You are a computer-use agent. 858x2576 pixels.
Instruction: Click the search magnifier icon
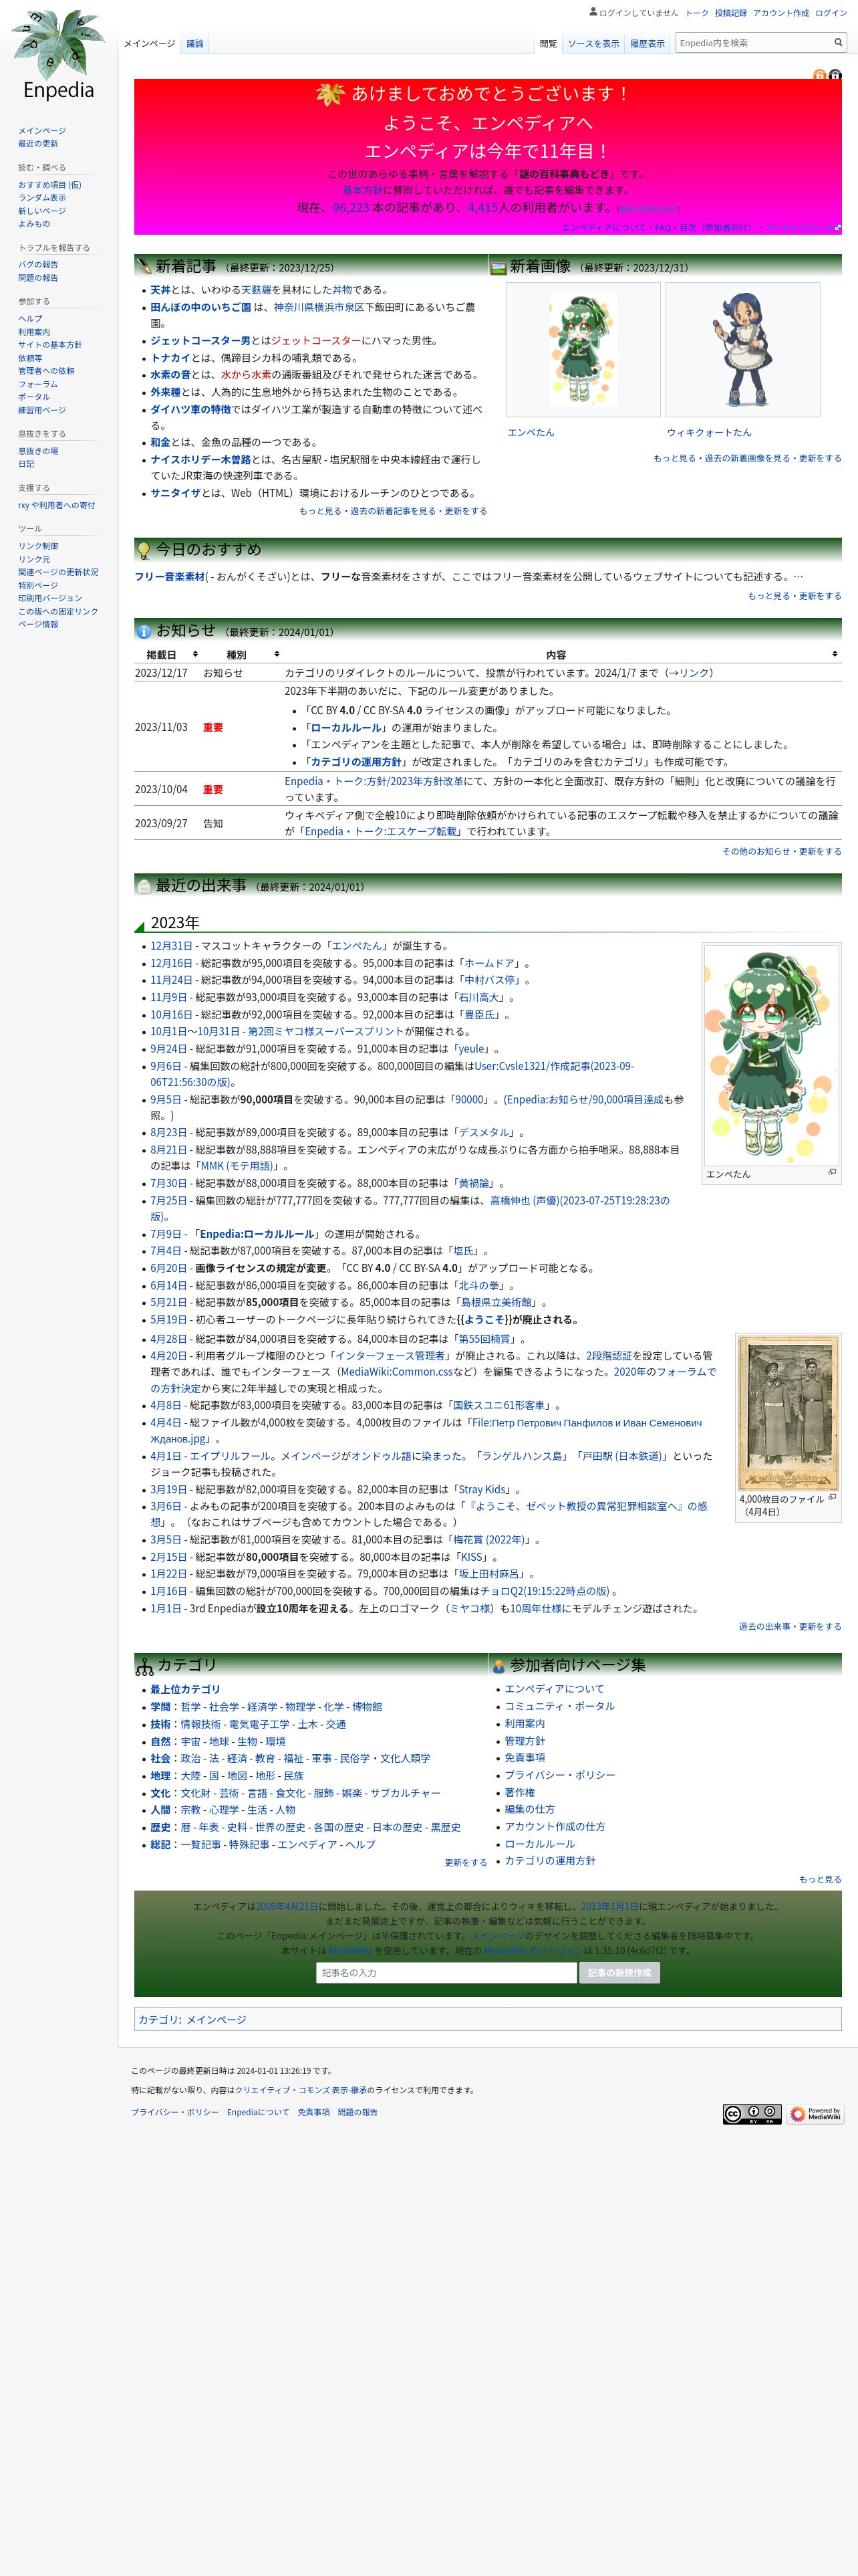[x=838, y=43]
